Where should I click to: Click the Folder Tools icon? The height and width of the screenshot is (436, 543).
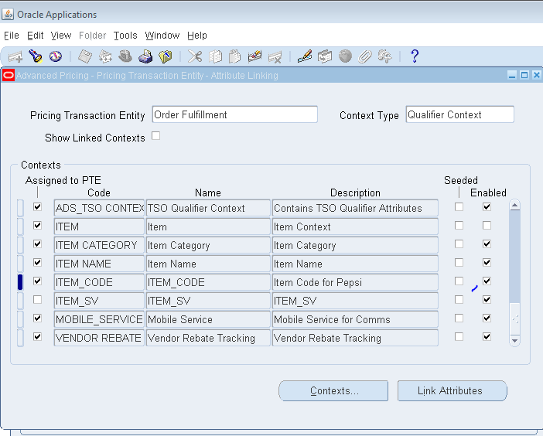tap(384, 56)
